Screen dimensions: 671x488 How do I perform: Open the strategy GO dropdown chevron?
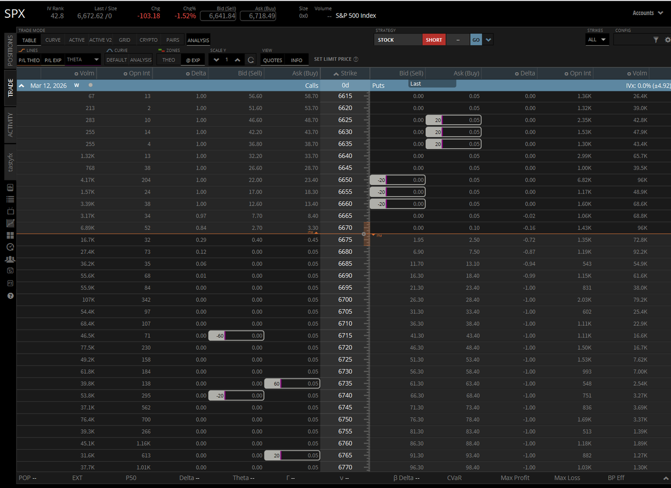point(489,40)
